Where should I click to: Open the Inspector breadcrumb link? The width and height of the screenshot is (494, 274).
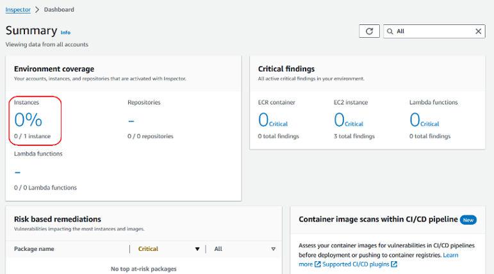[x=18, y=10]
